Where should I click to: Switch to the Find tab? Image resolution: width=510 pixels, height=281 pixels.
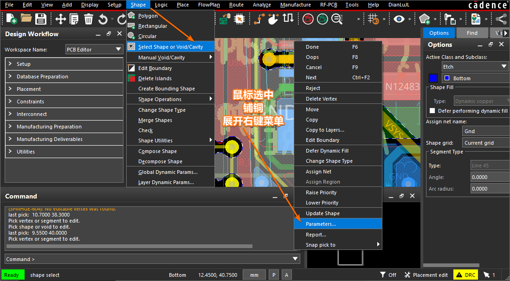tap(472, 33)
